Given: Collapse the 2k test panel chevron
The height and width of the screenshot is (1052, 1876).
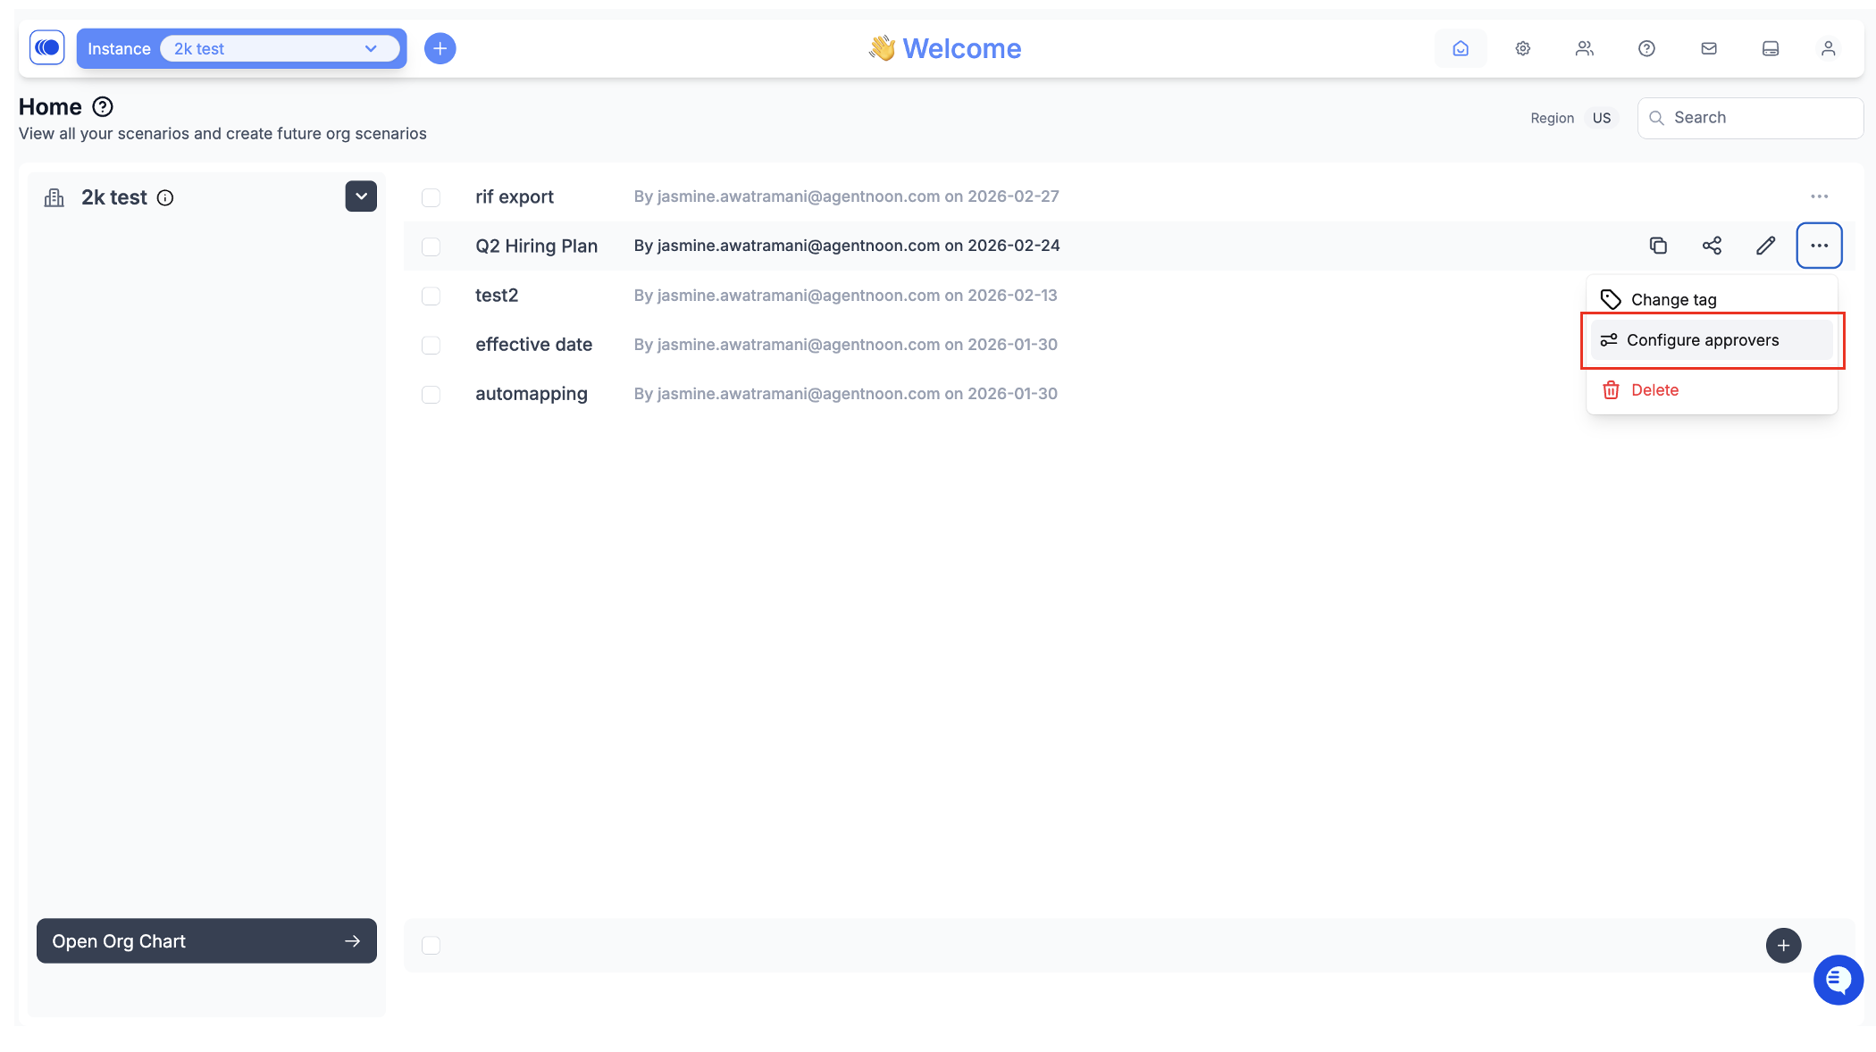Looking at the screenshot, I should [x=361, y=196].
